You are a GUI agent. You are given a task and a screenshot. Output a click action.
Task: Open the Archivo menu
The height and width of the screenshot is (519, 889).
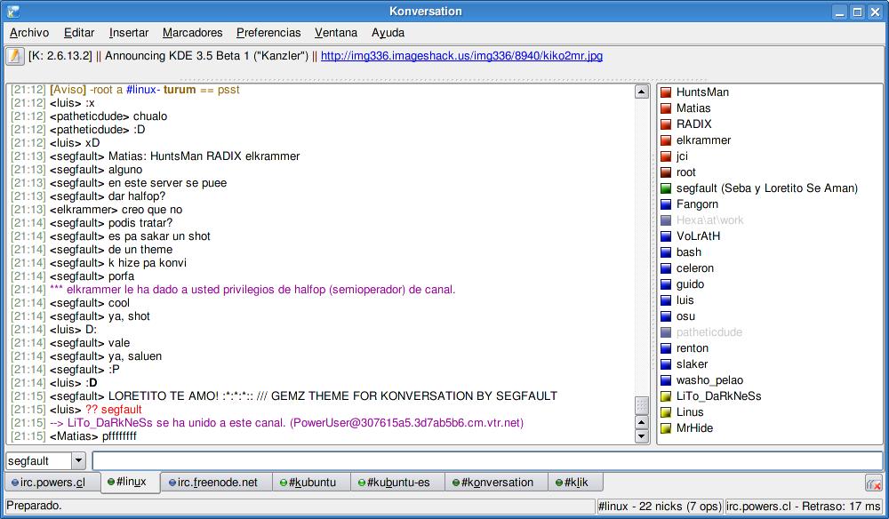point(29,33)
